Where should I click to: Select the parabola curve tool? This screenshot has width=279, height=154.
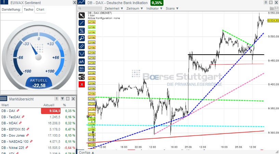(x=82, y=54)
